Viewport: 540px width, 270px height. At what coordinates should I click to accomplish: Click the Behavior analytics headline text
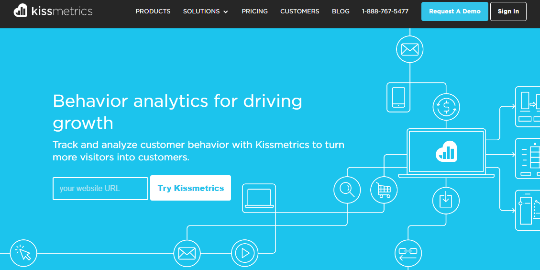(177, 112)
